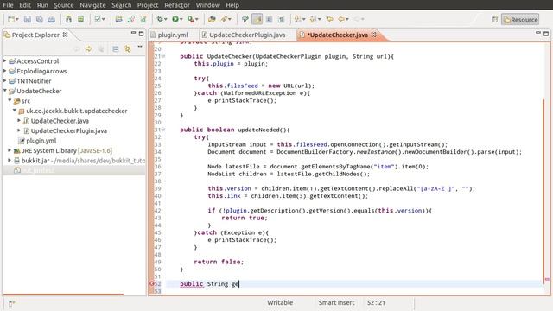The width and height of the screenshot is (553, 311).
Task: Click the External Tools run icon
Action: pos(191,19)
